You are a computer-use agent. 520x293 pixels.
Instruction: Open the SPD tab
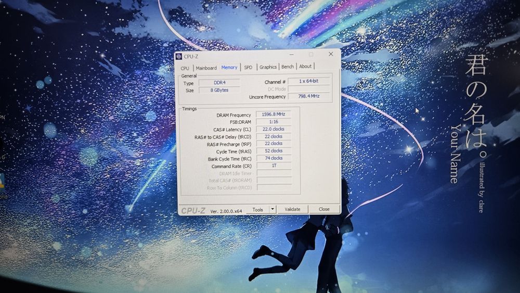point(248,67)
